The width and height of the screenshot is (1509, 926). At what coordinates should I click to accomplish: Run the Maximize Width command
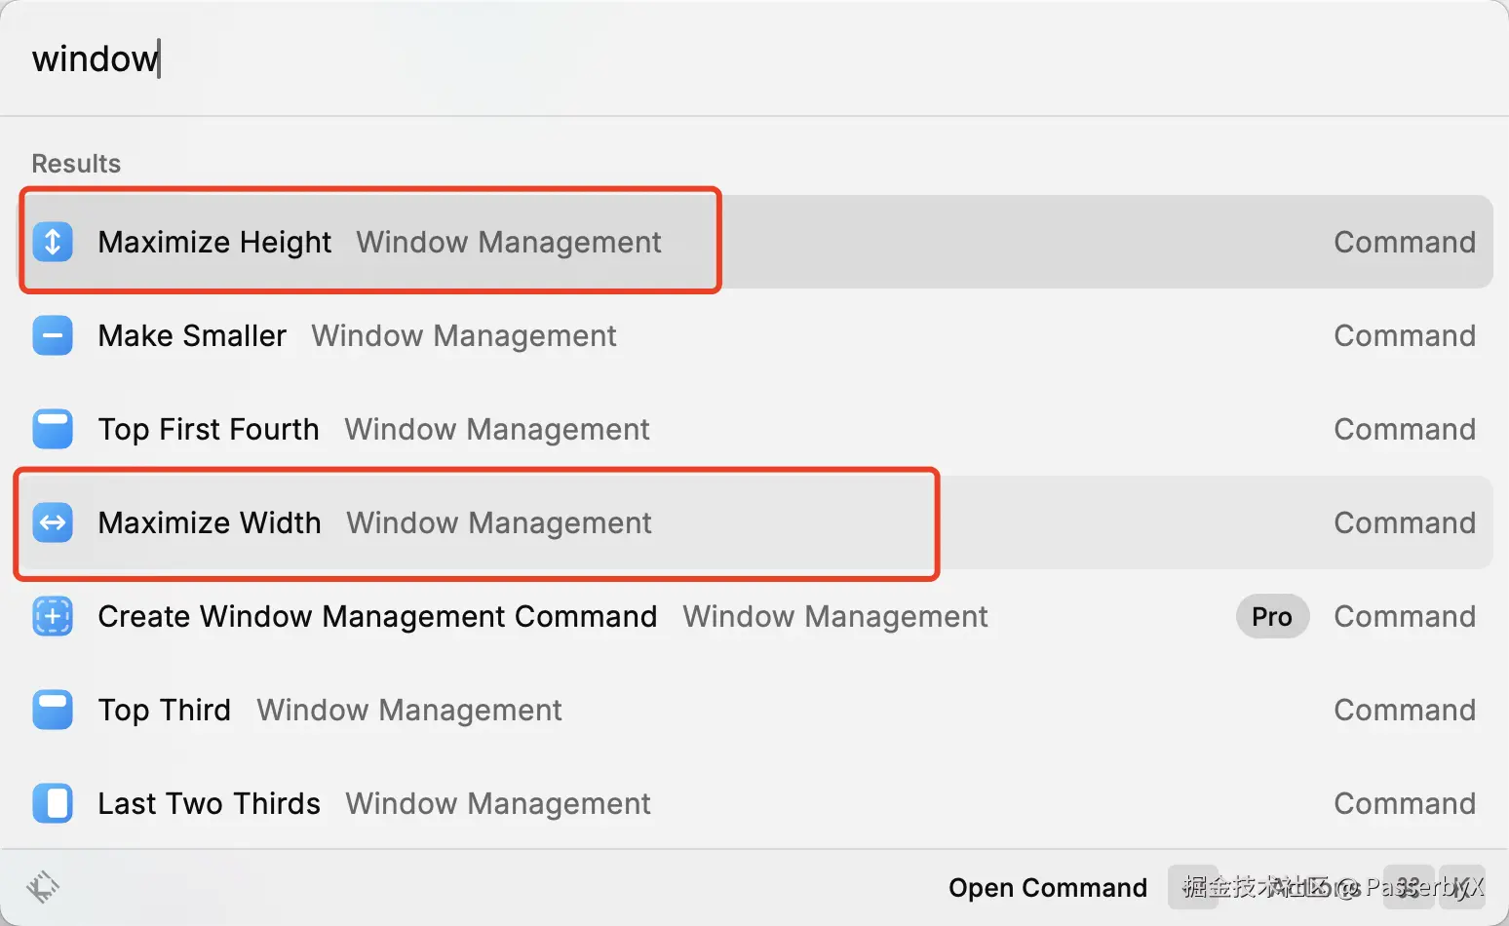(210, 522)
